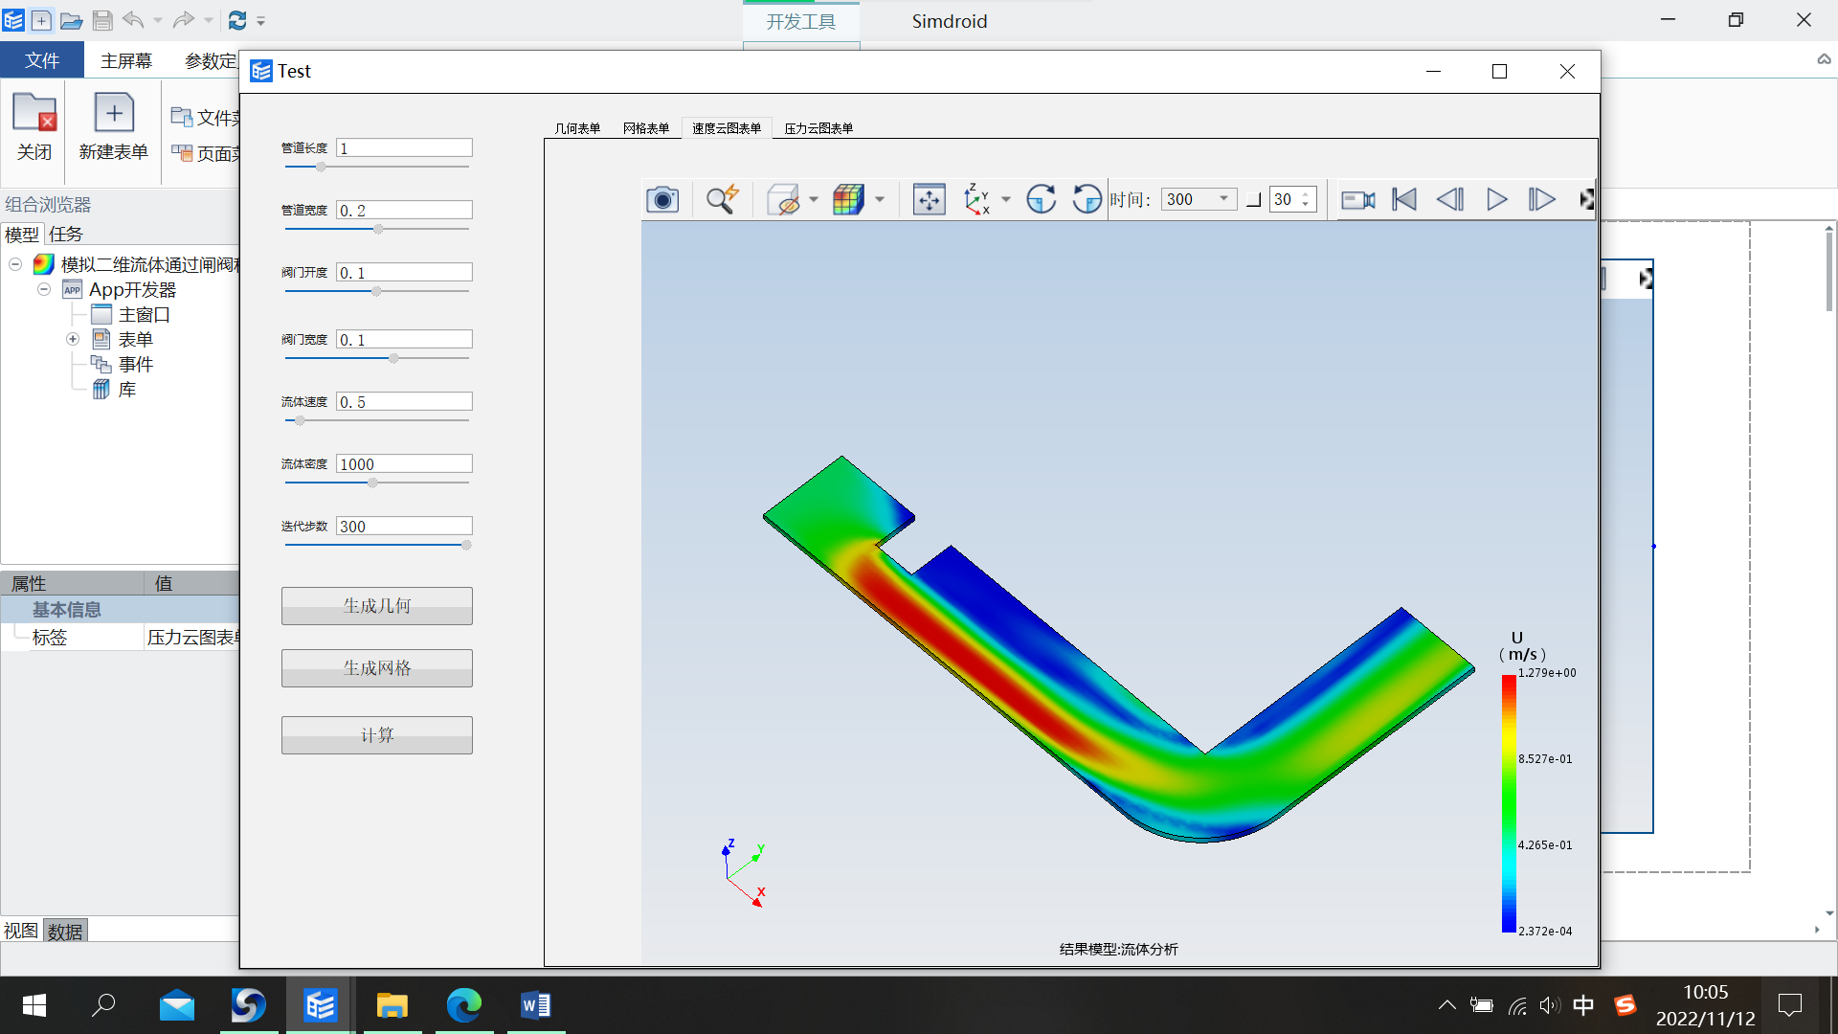The image size is (1838, 1034).
Task: Open the 文件 ribbon menu
Action: 42,60
